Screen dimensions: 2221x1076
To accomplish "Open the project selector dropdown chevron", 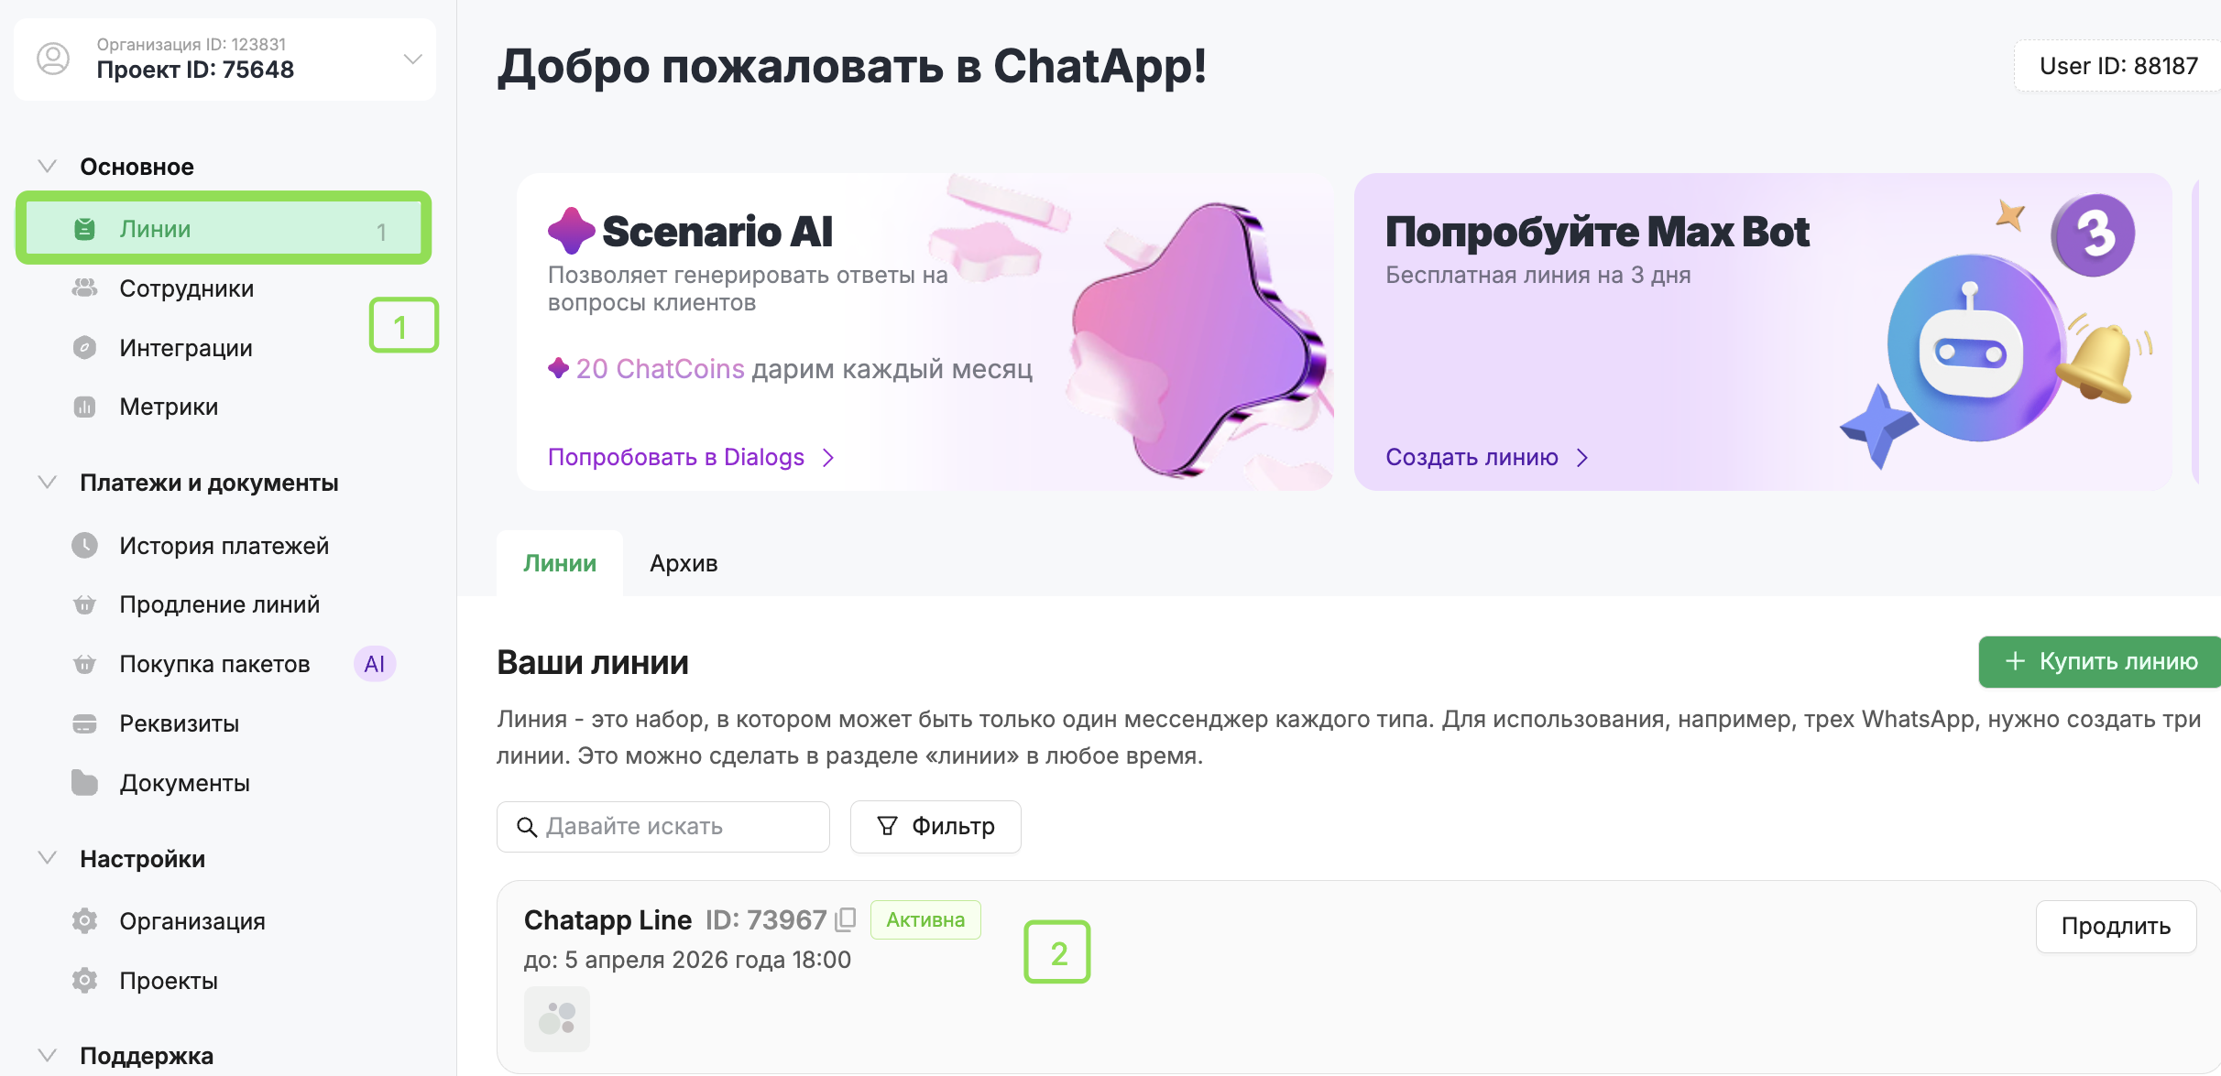I will [x=413, y=59].
